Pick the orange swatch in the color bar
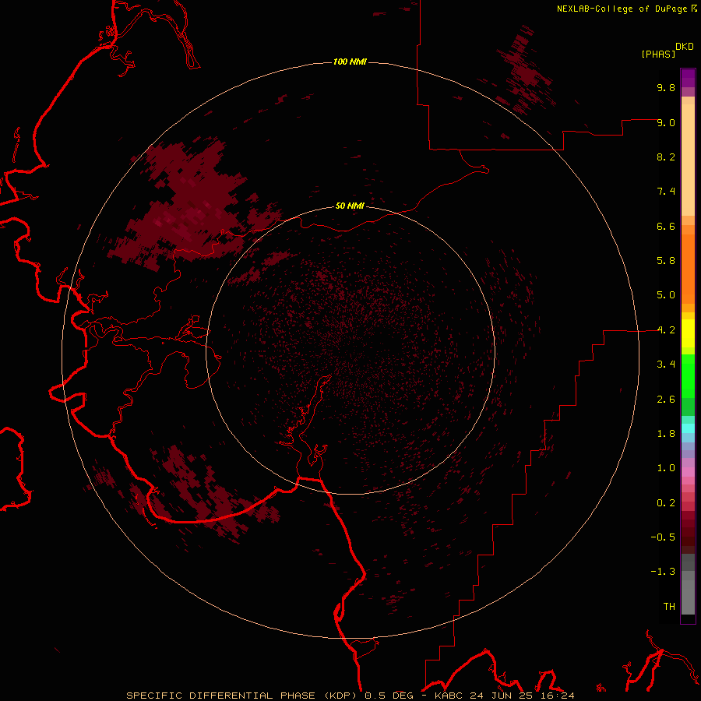 point(688,268)
